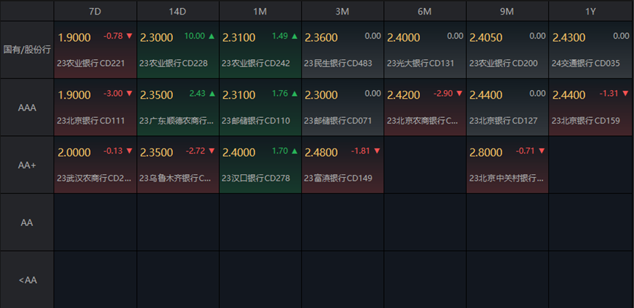Image resolution: width=634 pixels, height=308 pixels.
Task: Select the 3M tenor column header
Action: (x=342, y=11)
